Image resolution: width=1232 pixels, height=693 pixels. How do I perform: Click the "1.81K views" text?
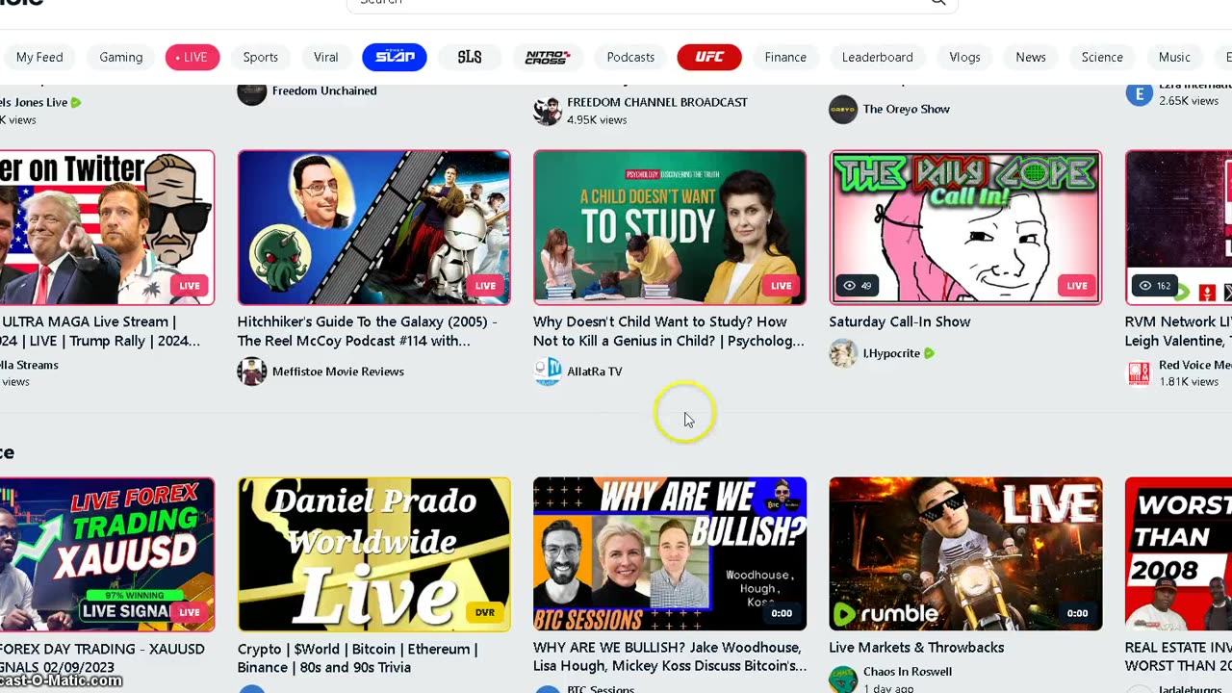tap(1189, 382)
